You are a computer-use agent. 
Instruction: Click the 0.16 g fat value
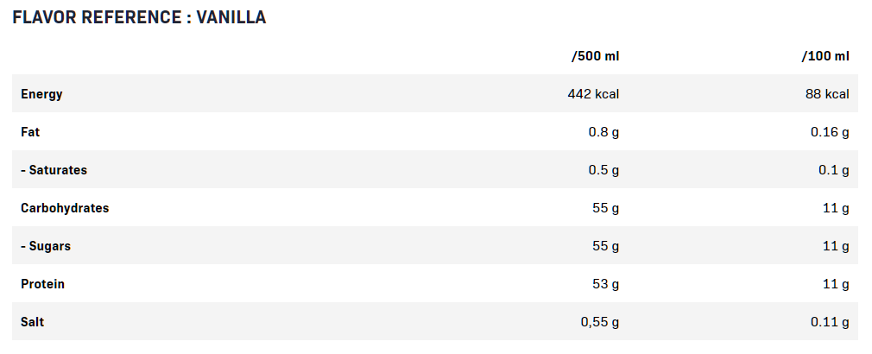tap(830, 132)
